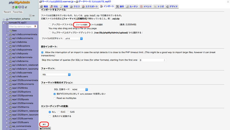This screenshot has height=130, width=230.
Task: Toggle the AUTO_INCREMENT zero values checkbox
Action: (x=55, y=94)
